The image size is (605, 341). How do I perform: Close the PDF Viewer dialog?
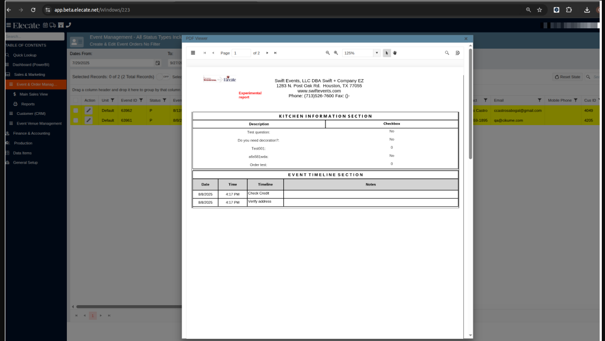coord(466,38)
